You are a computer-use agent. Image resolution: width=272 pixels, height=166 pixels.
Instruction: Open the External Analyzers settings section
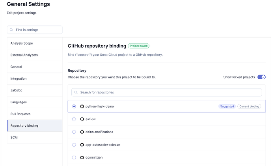[35, 55]
